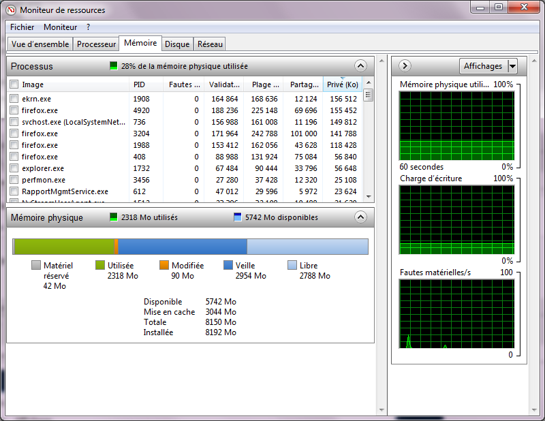Check the ekrn.exe process checkbox

pyautogui.click(x=14, y=98)
